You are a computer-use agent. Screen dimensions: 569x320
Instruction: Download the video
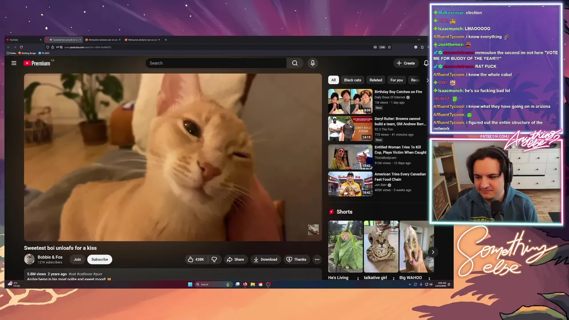coord(265,260)
